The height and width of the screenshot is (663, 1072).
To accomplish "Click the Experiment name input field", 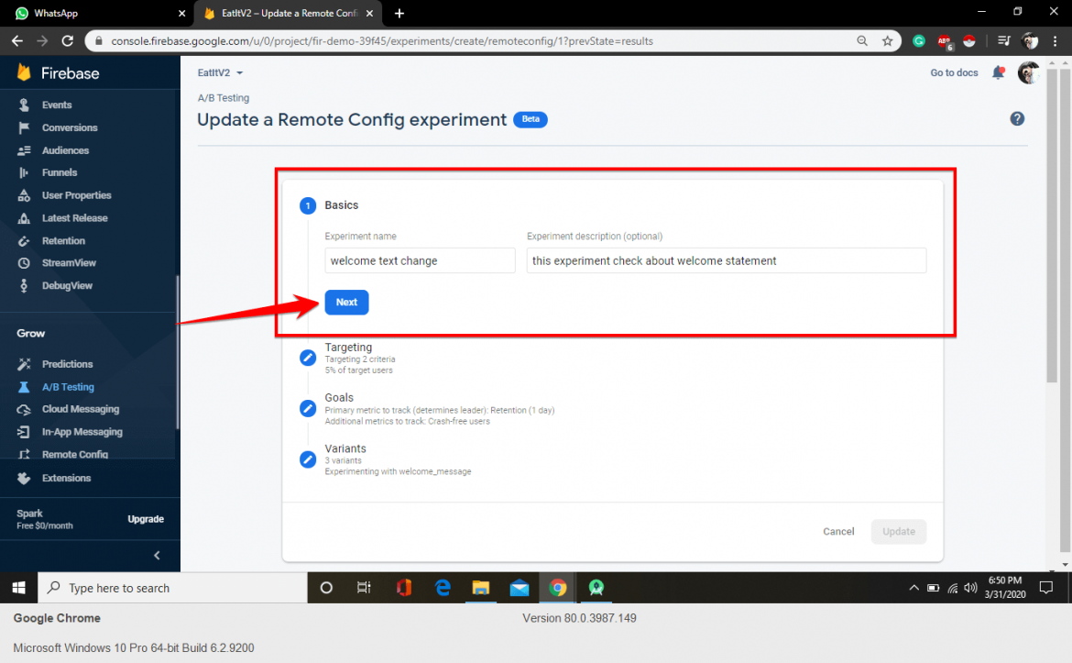I will click(420, 260).
